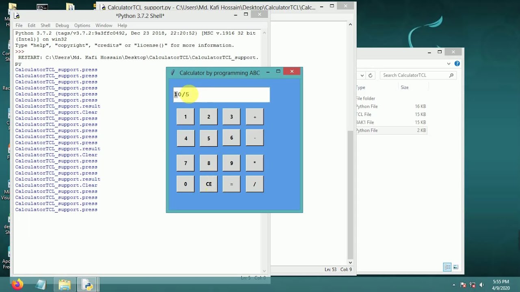The image size is (520, 292).
Task: Click the 1 key on the calculator
Action: point(186,117)
